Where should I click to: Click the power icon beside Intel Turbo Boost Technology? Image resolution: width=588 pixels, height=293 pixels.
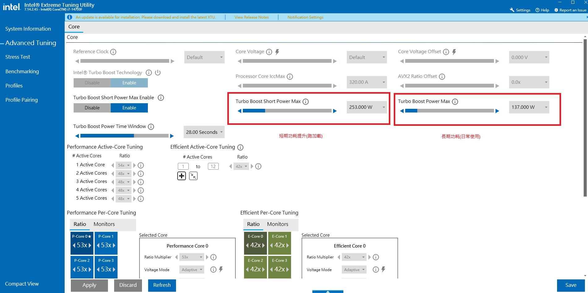click(158, 73)
